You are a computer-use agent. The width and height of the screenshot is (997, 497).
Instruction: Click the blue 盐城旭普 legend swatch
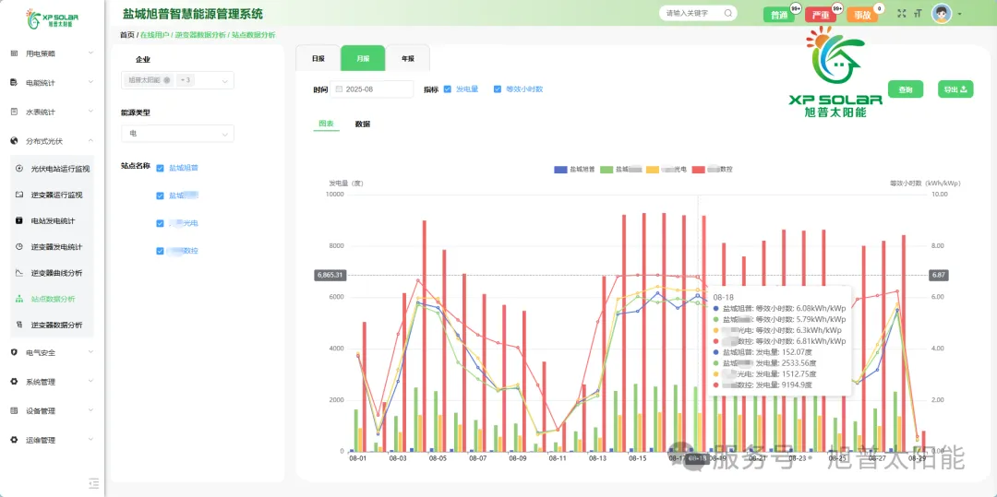coord(560,170)
